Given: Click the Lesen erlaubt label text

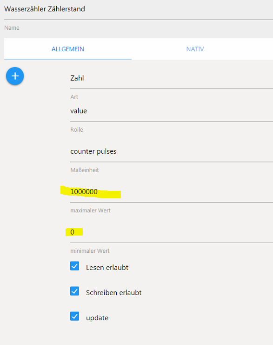Looking at the screenshot, I should (x=107, y=268).
